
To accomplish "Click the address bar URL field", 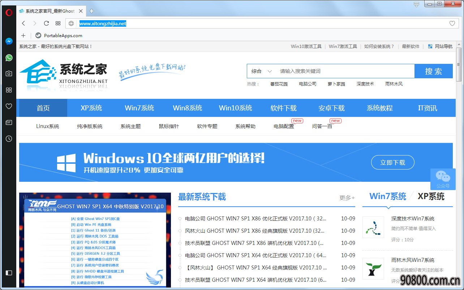I will click(262, 23).
